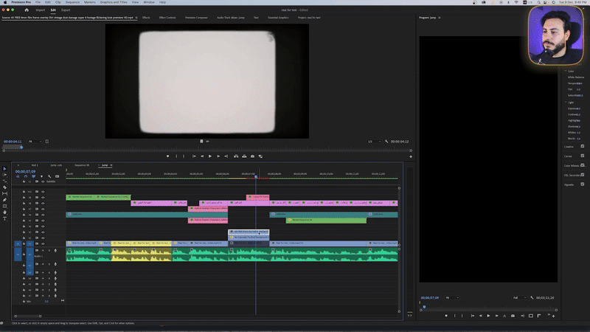Select the Type tool
Viewport: 590px width, 332px height.
4,219
